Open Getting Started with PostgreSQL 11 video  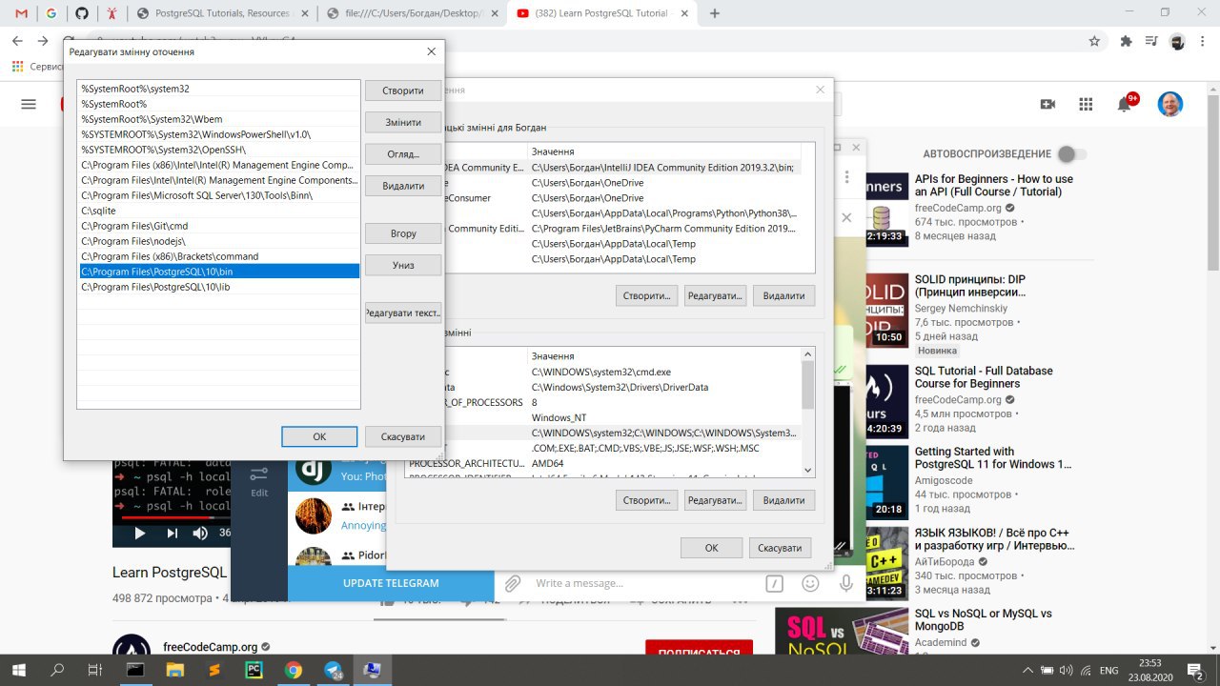(x=993, y=458)
